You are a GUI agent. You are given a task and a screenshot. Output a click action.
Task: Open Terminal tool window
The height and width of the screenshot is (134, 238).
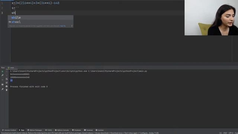(89, 130)
